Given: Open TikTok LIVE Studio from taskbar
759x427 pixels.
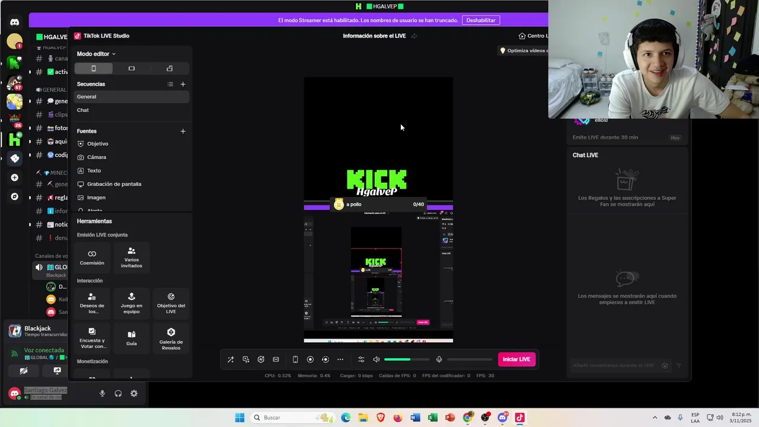Looking at the screenshot, I should point(520,418).
